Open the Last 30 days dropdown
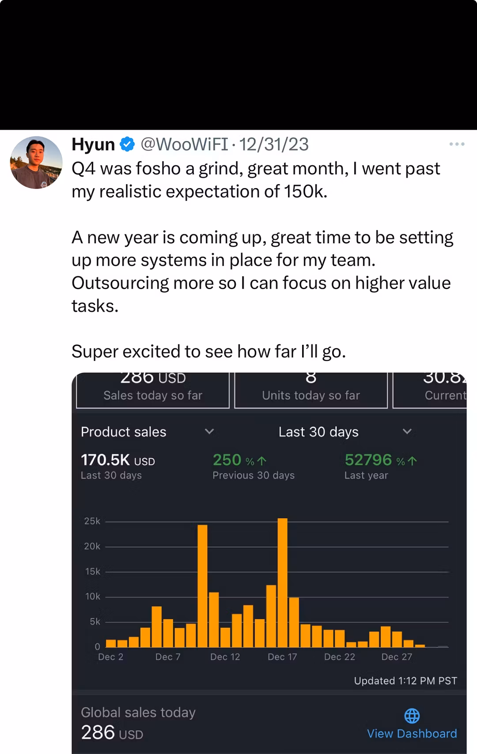This screenshot has height=754, width=477. [318, 432]
